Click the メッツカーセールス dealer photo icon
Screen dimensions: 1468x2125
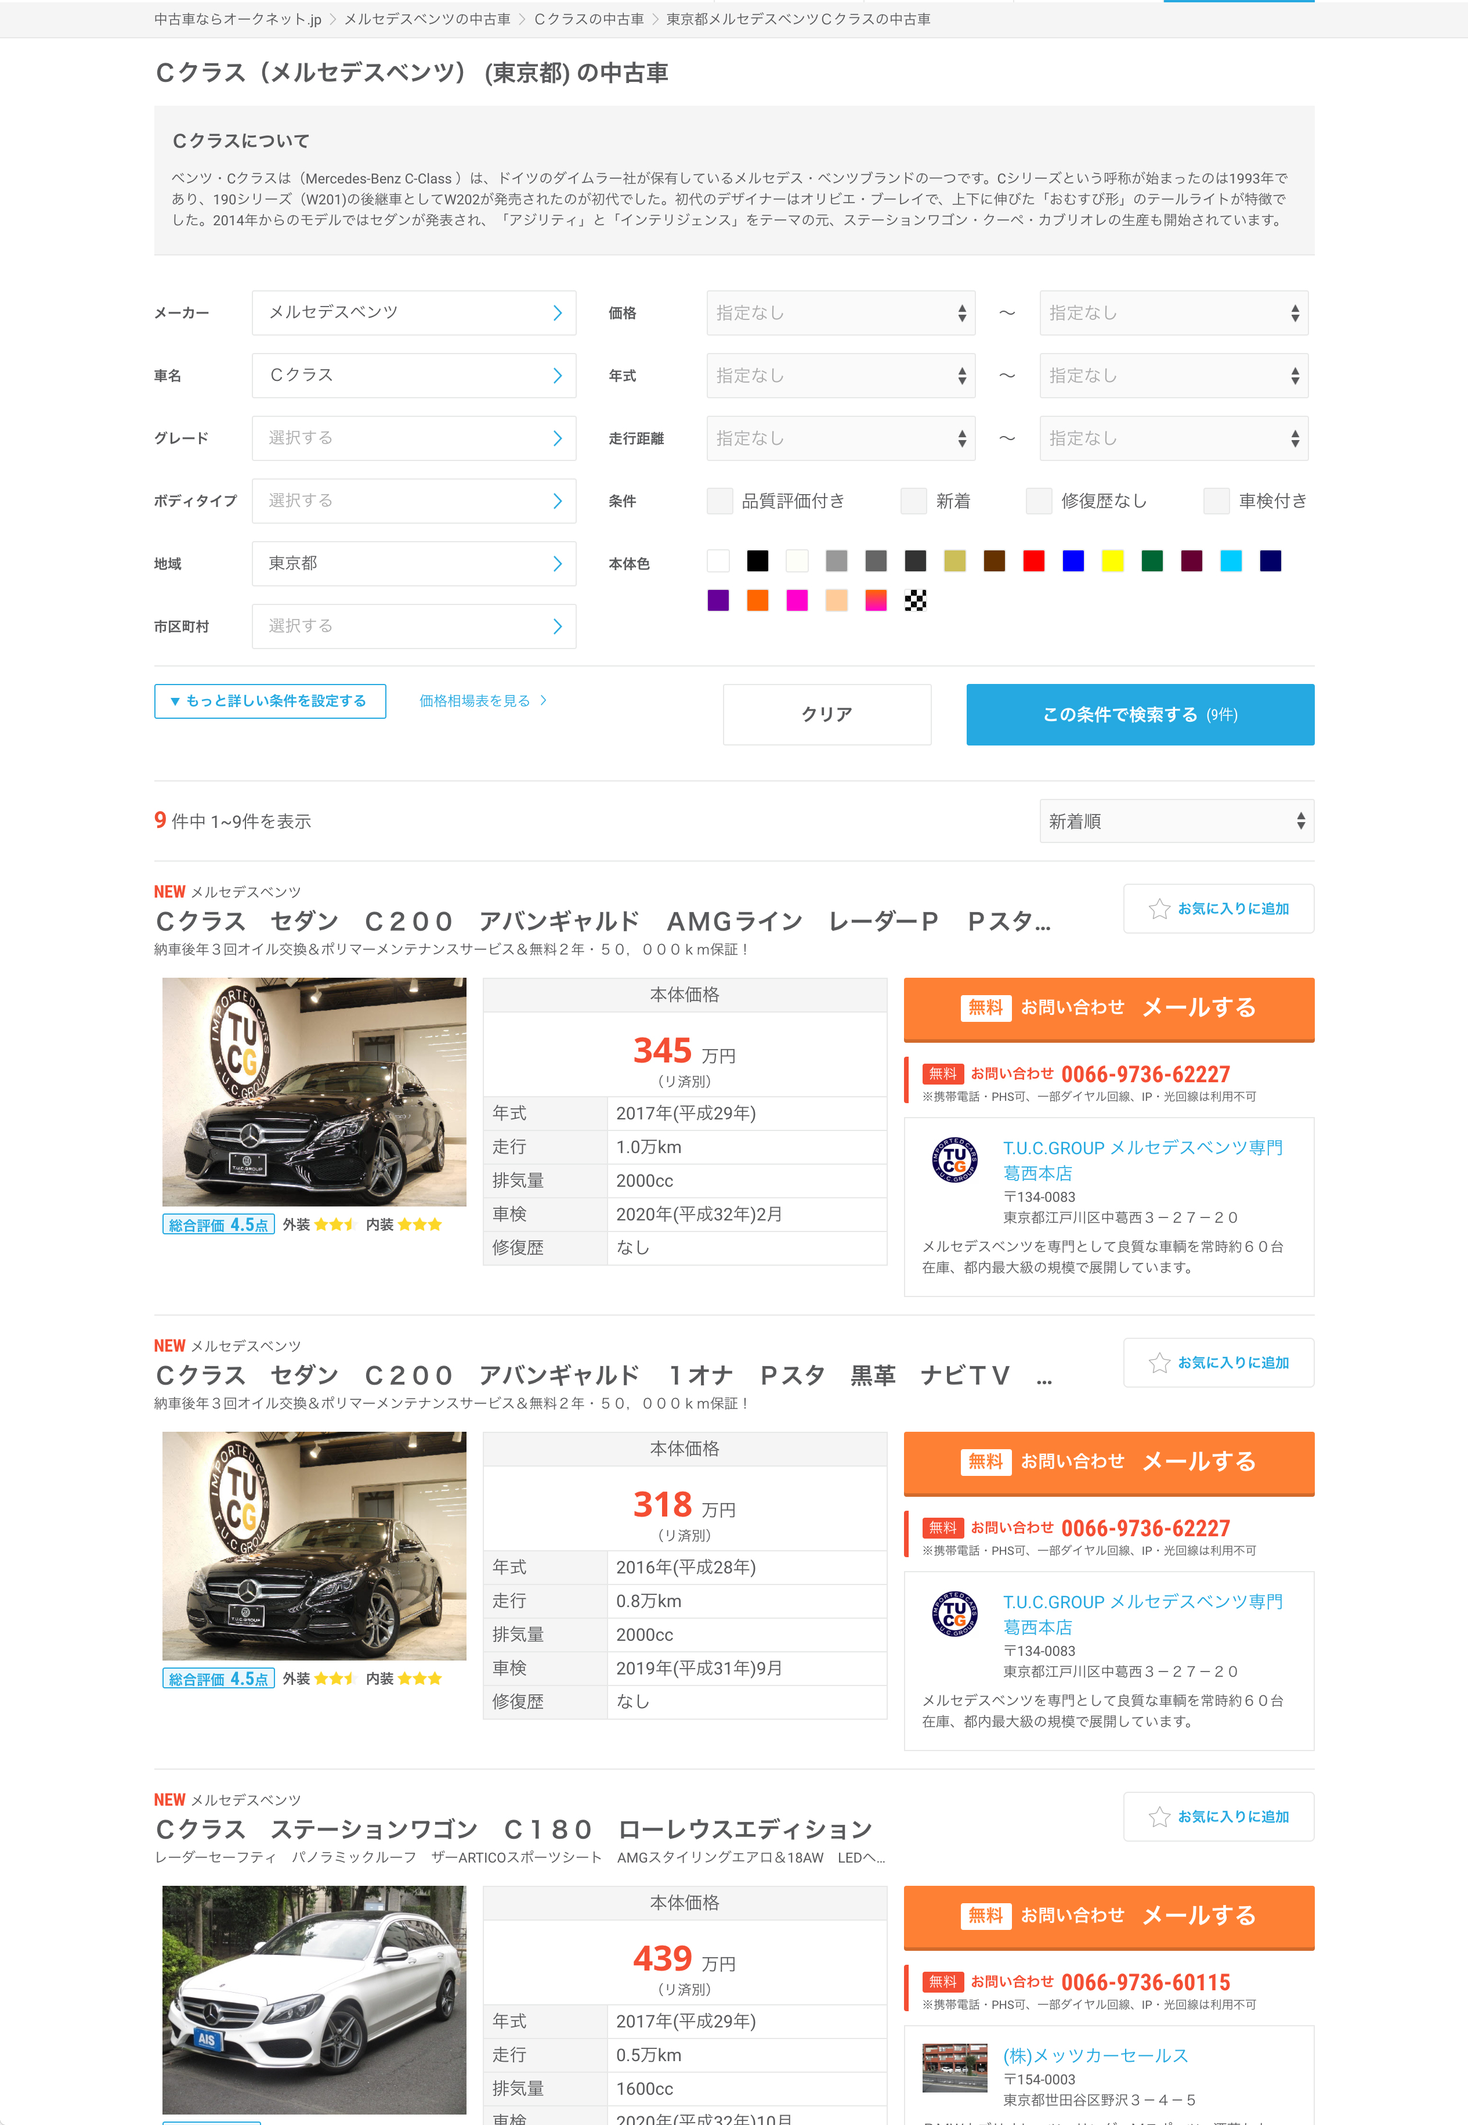954,2068
